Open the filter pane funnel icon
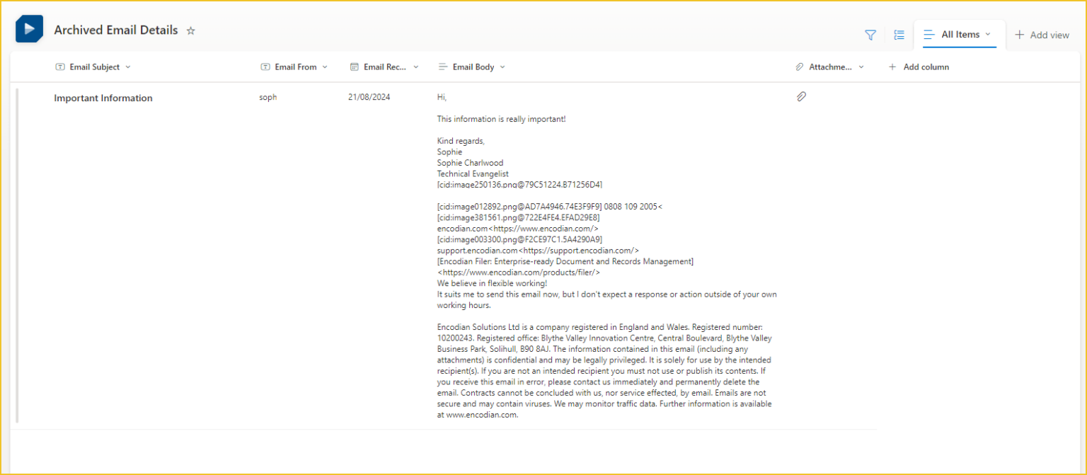Image resolution: width=1087 pixels, height=475 pixels. click(870, 34)
